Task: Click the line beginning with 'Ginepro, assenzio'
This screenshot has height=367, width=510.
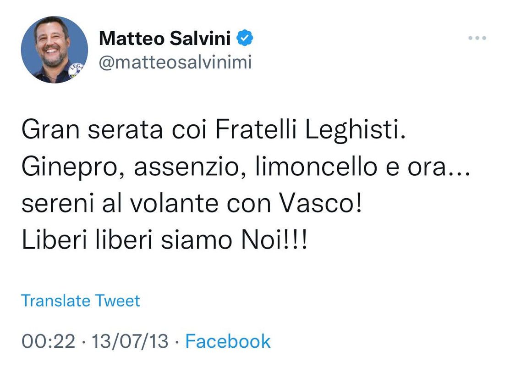Action: pyautogui.click(x=246, y=167)
